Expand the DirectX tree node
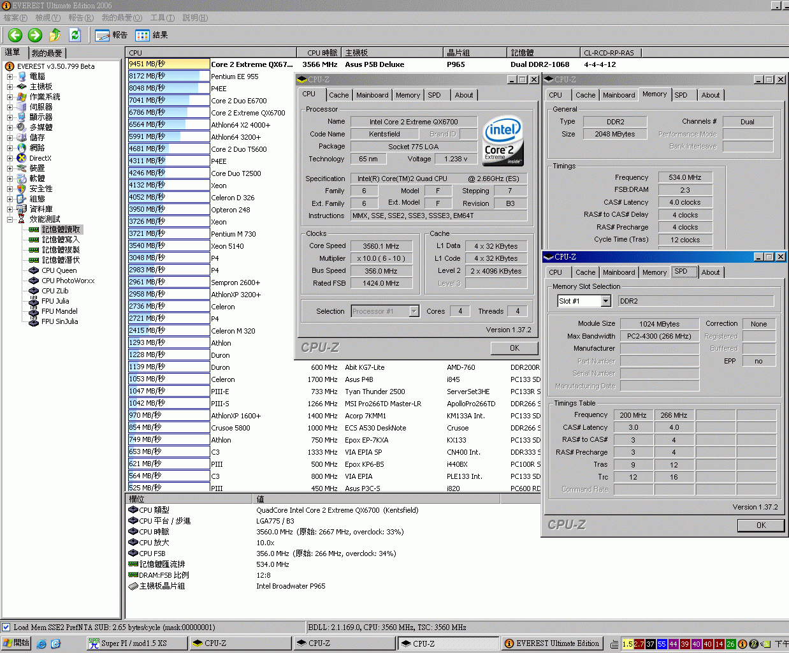789x653 pixels. click(10, 158)
